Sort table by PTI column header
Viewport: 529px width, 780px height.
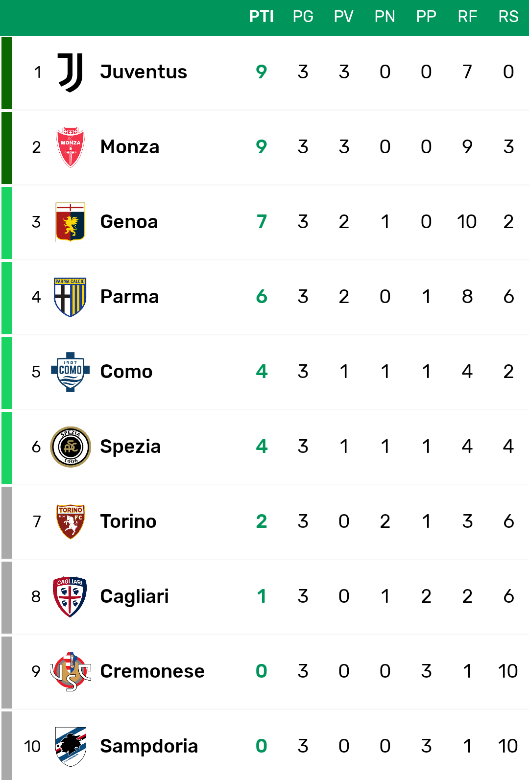pos(262,17)
